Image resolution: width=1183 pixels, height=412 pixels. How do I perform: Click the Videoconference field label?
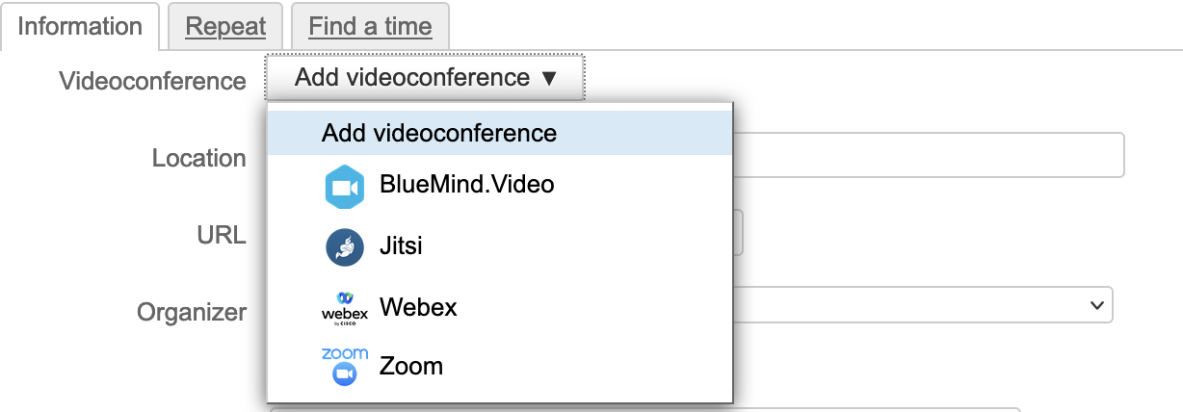tap(152, 81)
